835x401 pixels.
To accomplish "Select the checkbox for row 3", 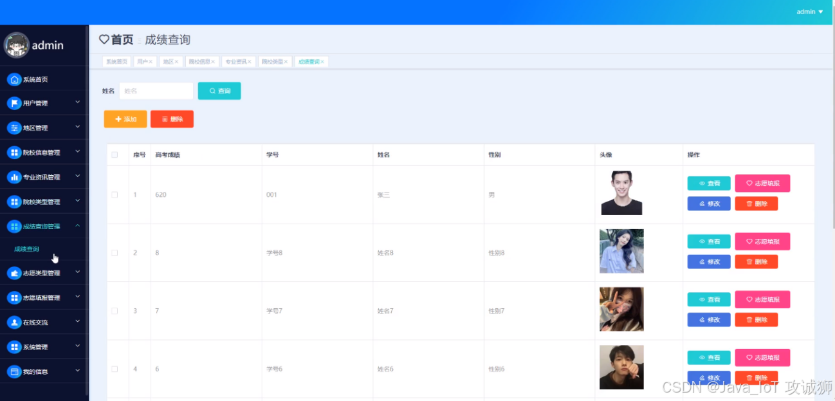I will coord(115,311).
